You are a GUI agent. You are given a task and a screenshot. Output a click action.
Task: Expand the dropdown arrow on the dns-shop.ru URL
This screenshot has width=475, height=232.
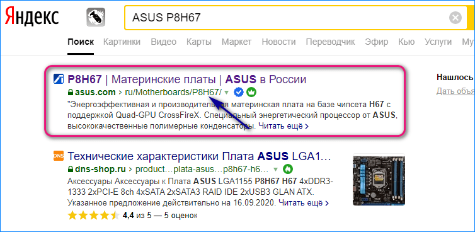pos(276,169)
